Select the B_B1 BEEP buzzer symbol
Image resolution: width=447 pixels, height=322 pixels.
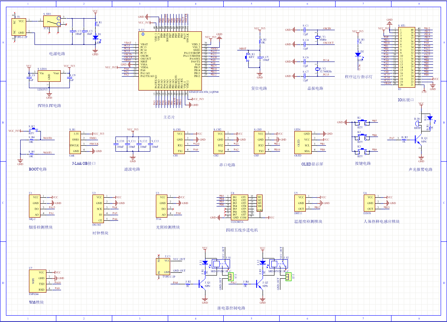tap(418, 123)
